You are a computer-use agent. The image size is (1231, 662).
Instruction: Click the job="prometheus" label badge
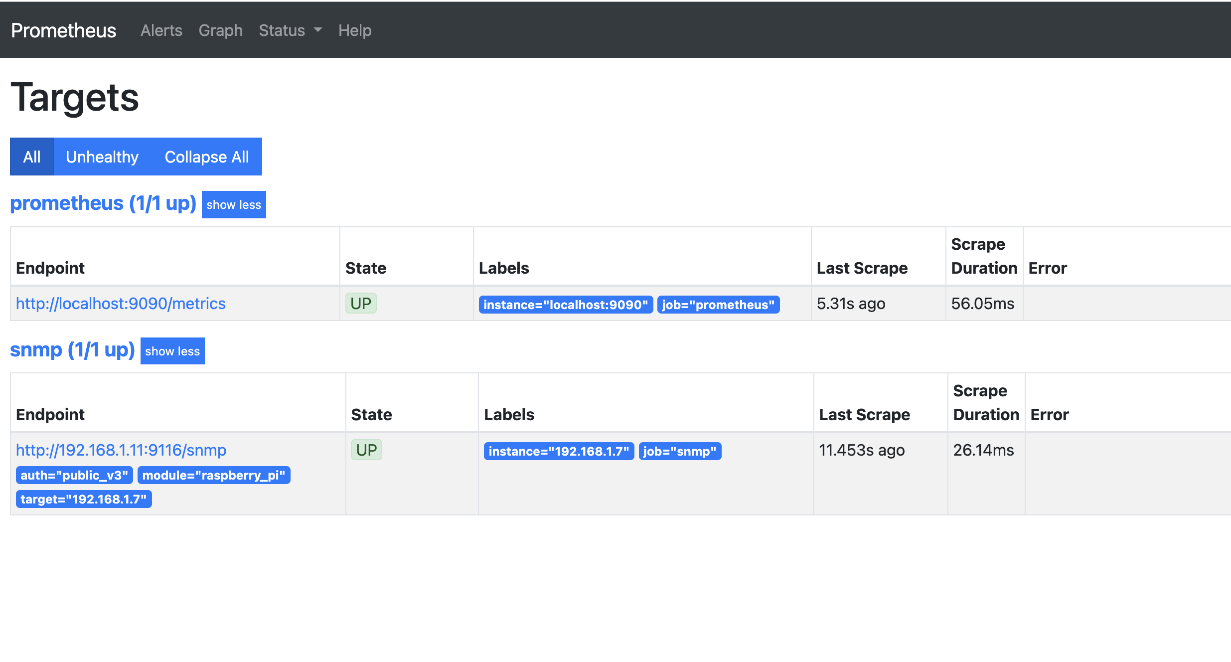point(718,305)
